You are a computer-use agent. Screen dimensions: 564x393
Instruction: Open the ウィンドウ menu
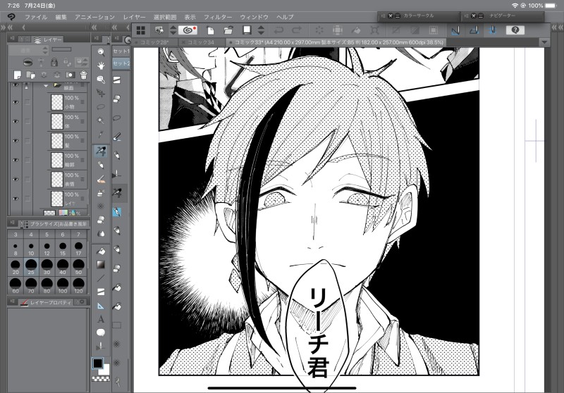coord(254,17)
